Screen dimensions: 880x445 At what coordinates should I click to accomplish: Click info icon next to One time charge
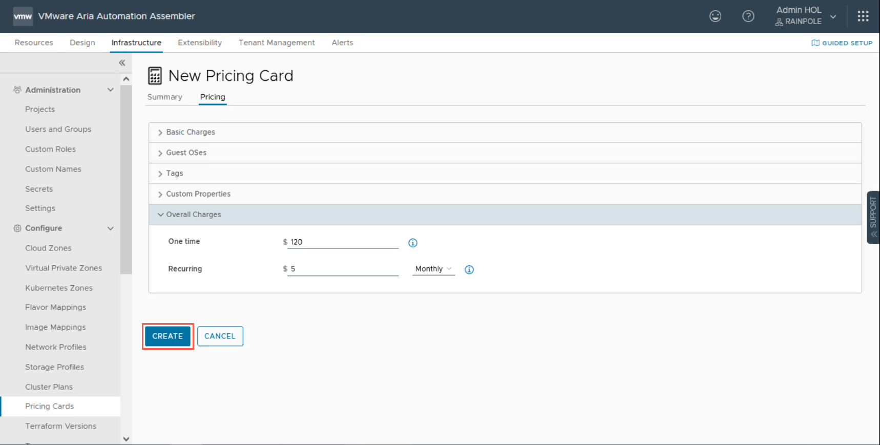pos(412,243)
